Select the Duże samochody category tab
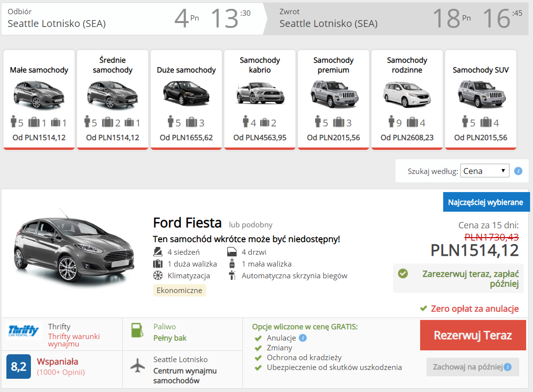 pyautogui.click(x=187, y=100)
